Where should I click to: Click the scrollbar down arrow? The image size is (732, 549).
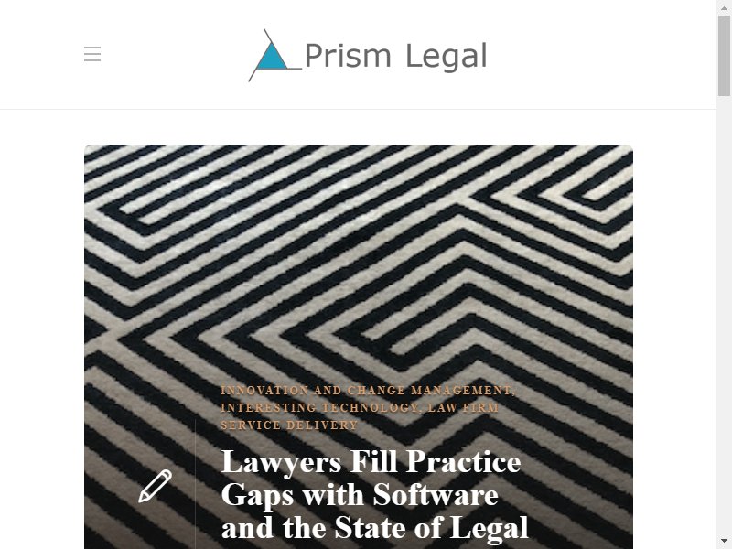coord(724,542)
